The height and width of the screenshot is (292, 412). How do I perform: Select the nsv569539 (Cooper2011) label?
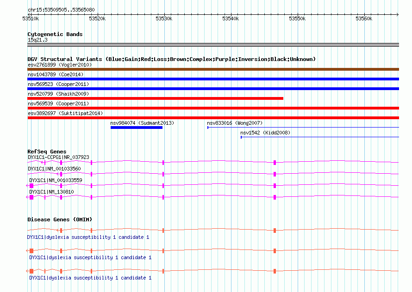click(58, 103)
